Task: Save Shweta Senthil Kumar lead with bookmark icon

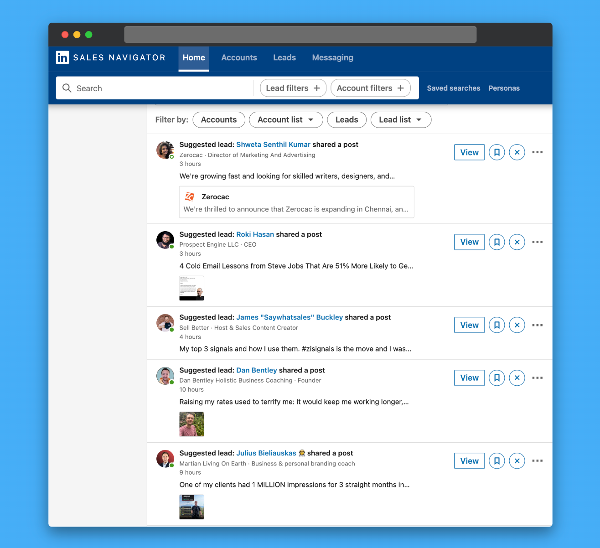Action: tap(497, 152)
